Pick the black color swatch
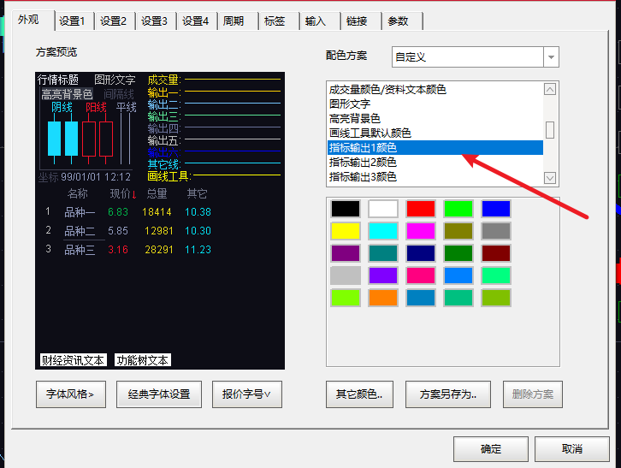 (x=346, y=209)
